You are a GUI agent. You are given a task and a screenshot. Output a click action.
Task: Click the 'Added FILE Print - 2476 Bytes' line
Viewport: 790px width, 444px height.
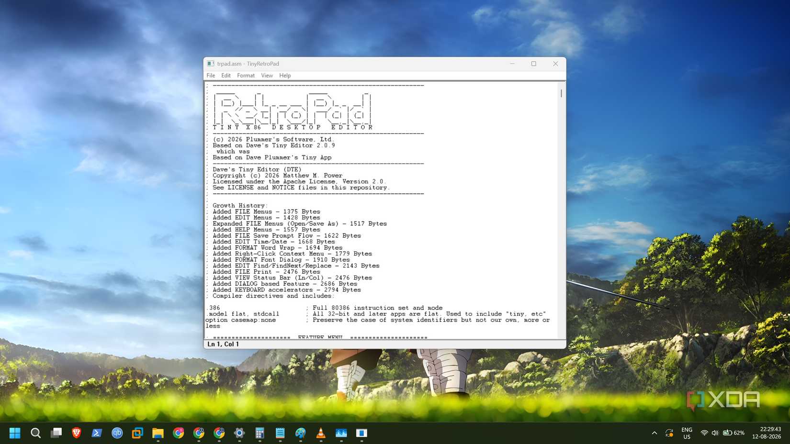click(x=266, y=272)
